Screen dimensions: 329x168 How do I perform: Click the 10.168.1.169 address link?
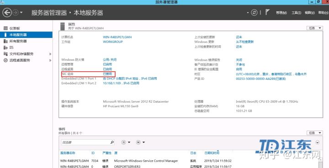click(x=121, y=83)
